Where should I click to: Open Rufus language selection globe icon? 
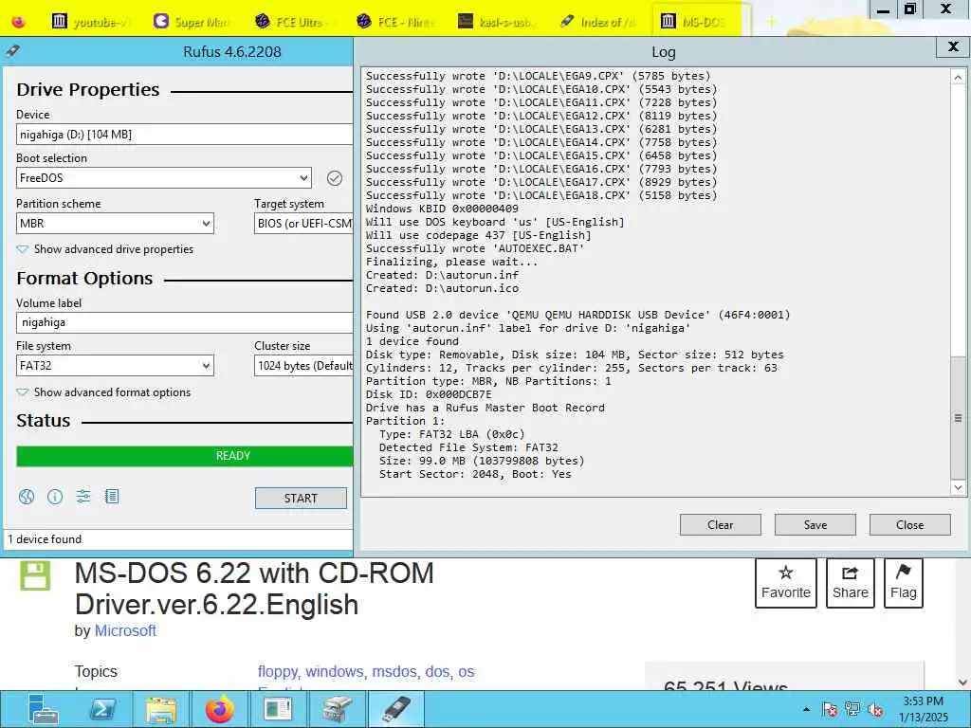(27, 497)
